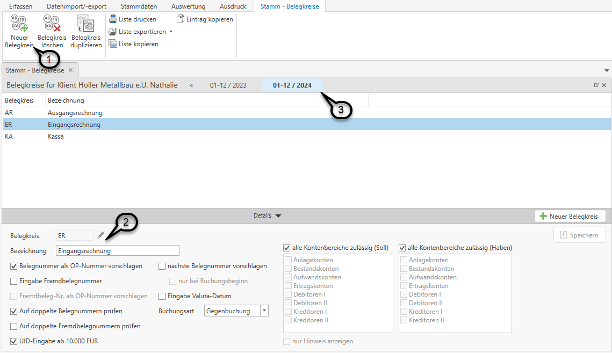The height and width of the screenshot is (353, 612).
Task: Uncheck UID-Eingabe ab 10.000 EUR
Action: tap(14, 341)
